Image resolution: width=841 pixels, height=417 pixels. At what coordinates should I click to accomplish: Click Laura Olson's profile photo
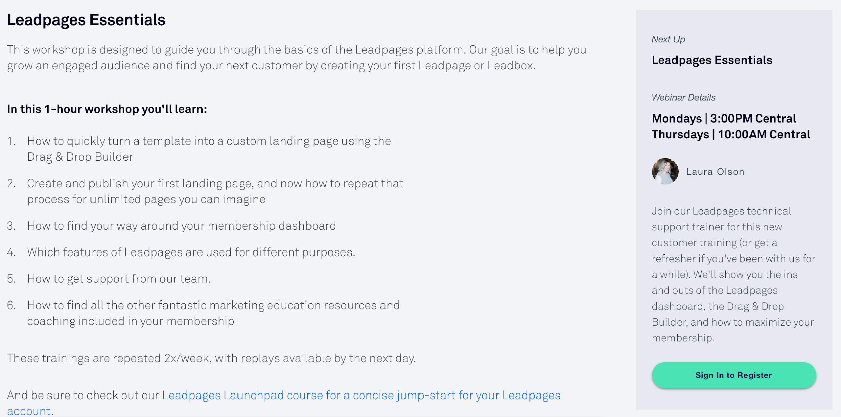click(666, 171)
